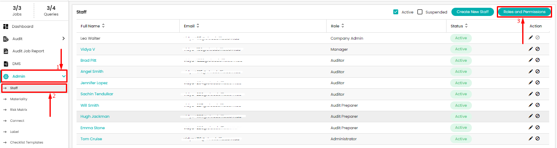557x148 pixels.
Task: Click the DMS document icon
Action: pos(6,64)
